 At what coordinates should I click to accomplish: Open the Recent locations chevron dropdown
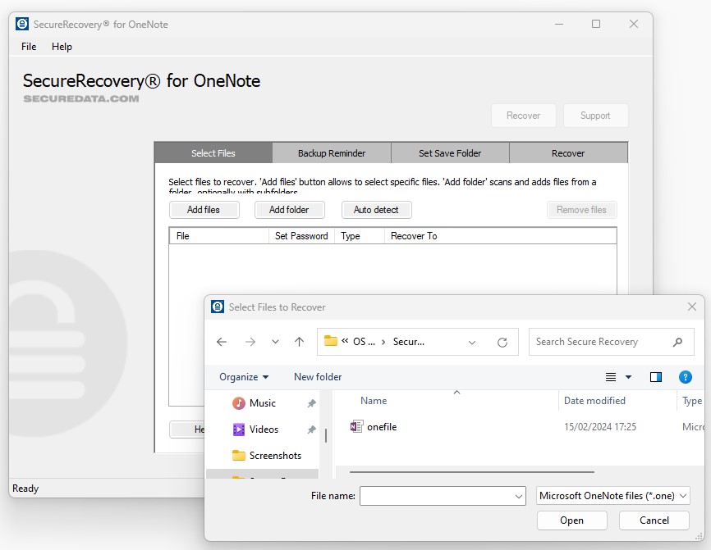(x=275, y=342)
